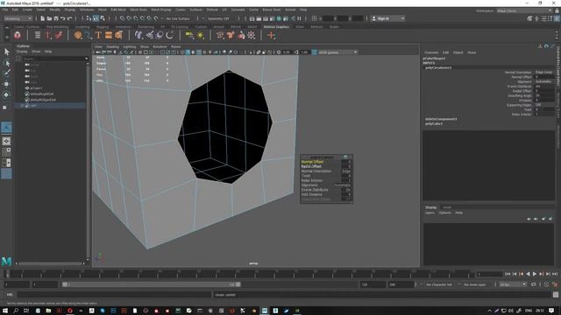Viewport: 561px width, 315px height.
Task: Switch to the Poly Modeling shelf tab
Action: (x=57, y=27)
